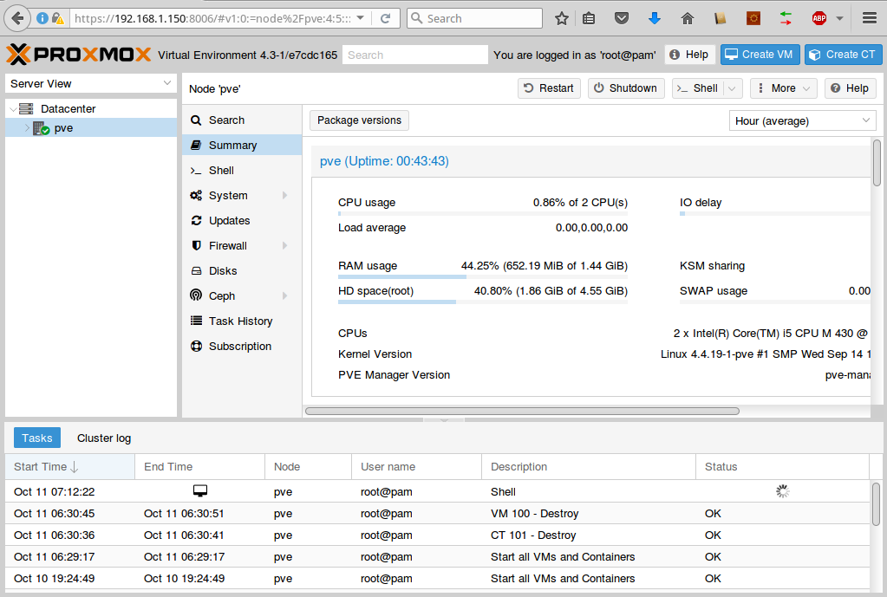887x597 pixels.
Task: Sort tasks by End Time column
Action: [x=199, y=467]
